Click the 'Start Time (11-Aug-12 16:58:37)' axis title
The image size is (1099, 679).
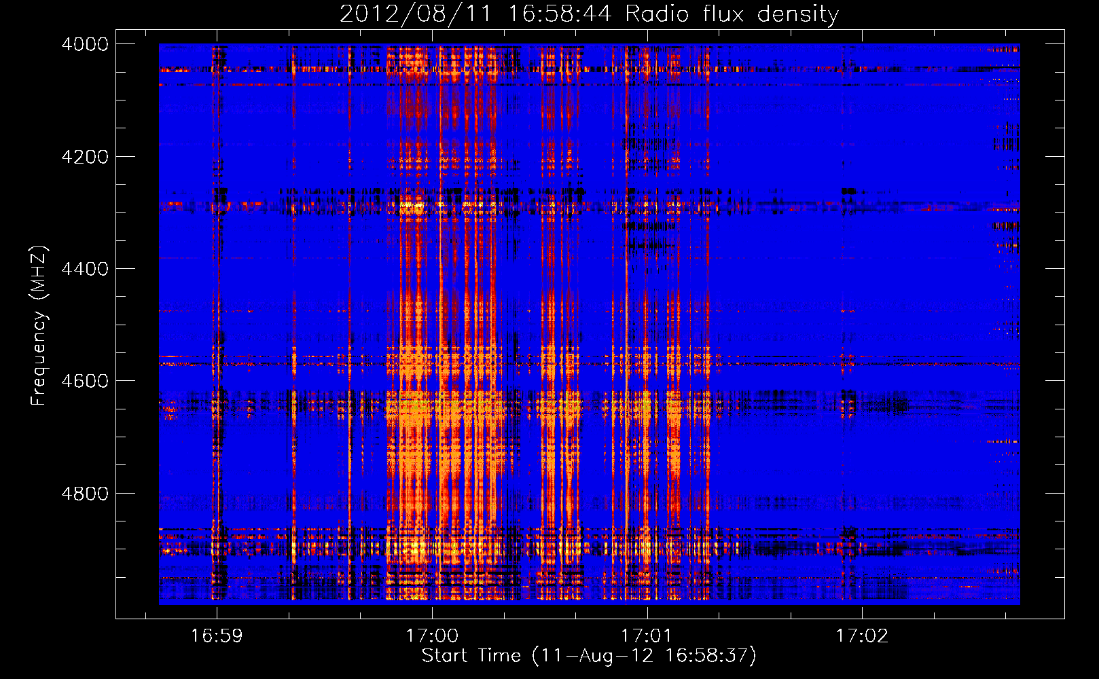coord(589,656)
